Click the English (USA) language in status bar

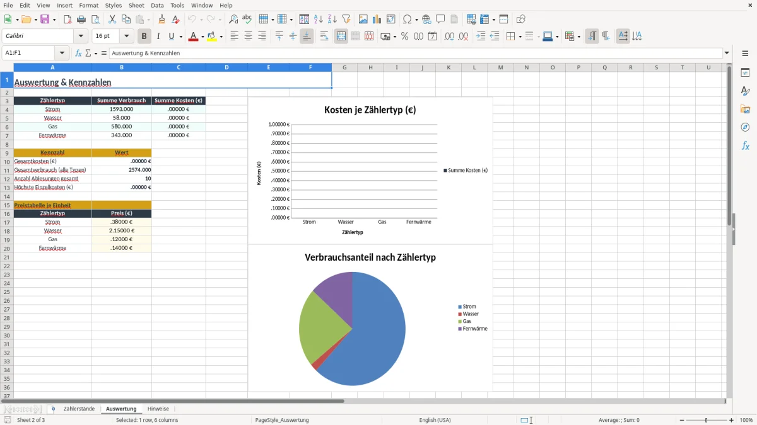click(x=435, y=420)
